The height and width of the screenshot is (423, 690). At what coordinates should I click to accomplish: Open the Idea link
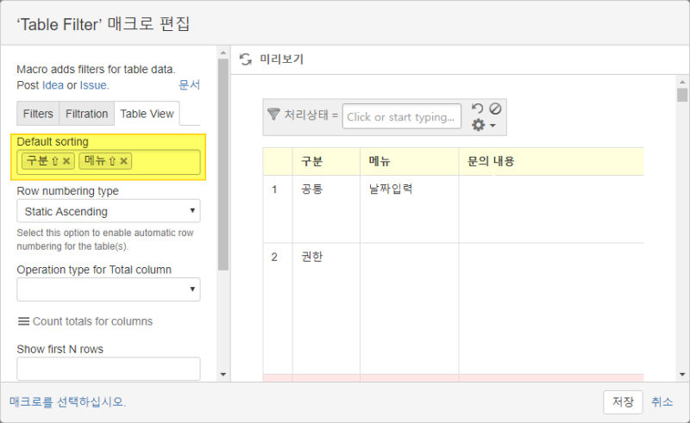pos(53,85)
